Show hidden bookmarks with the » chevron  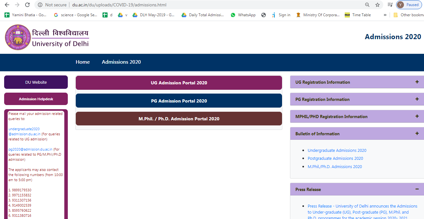pyautogui.click(x=385, y=15)
